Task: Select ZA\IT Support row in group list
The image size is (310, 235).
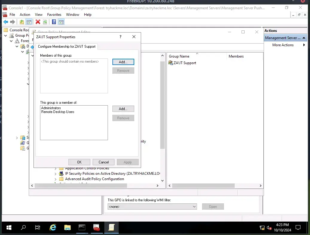Action: pyautogui.click(x=182, y=63)
